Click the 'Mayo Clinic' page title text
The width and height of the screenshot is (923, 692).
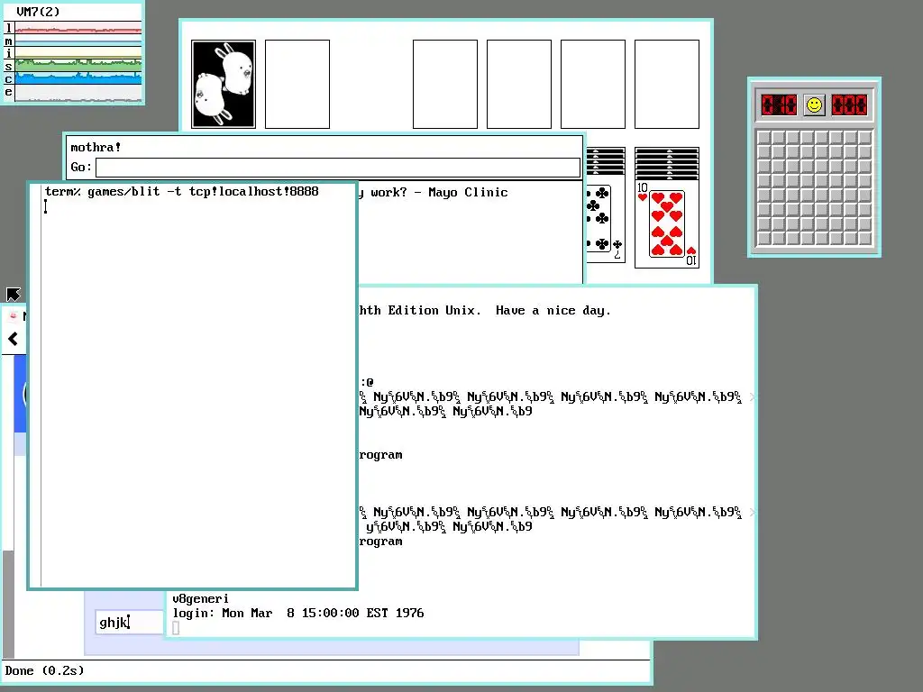468,193
